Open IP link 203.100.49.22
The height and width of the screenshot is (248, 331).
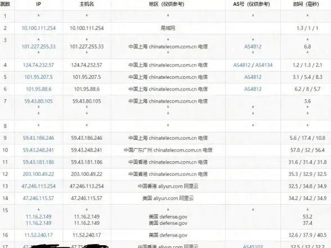click(38, 174)
